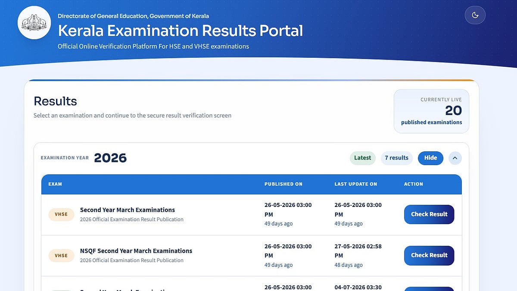
Task: Click the PUBLISHED ON column header
Action: 283,184
